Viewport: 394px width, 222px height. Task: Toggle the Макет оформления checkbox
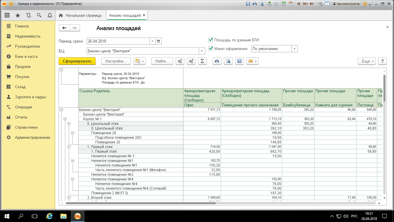(211, 49)
